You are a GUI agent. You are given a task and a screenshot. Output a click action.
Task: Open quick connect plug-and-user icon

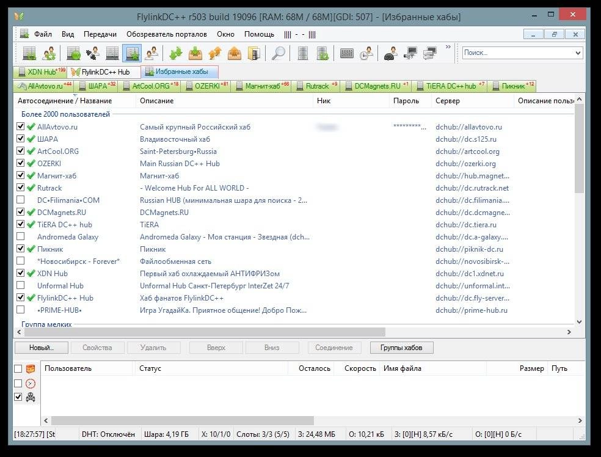pyautogui.click(x=93, y=53)
